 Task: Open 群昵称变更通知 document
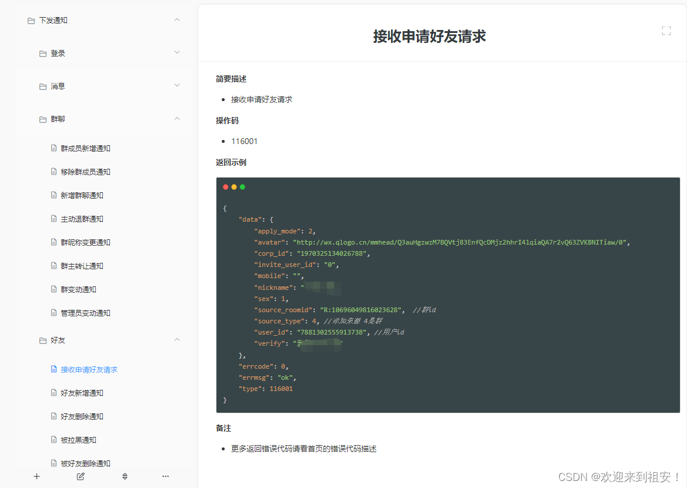[x=85, y=243]
